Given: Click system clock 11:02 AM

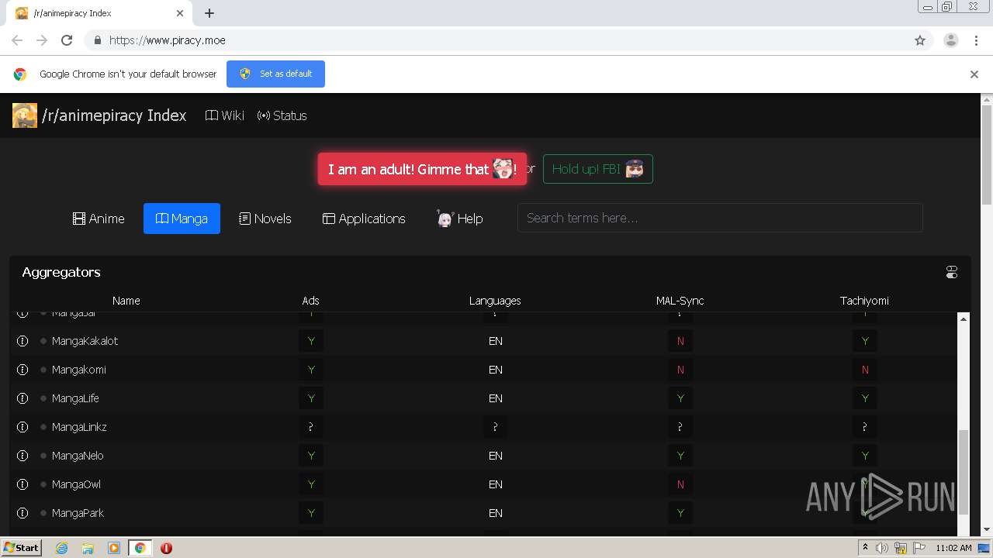Looking at the screenshot, I should (953, 548).
